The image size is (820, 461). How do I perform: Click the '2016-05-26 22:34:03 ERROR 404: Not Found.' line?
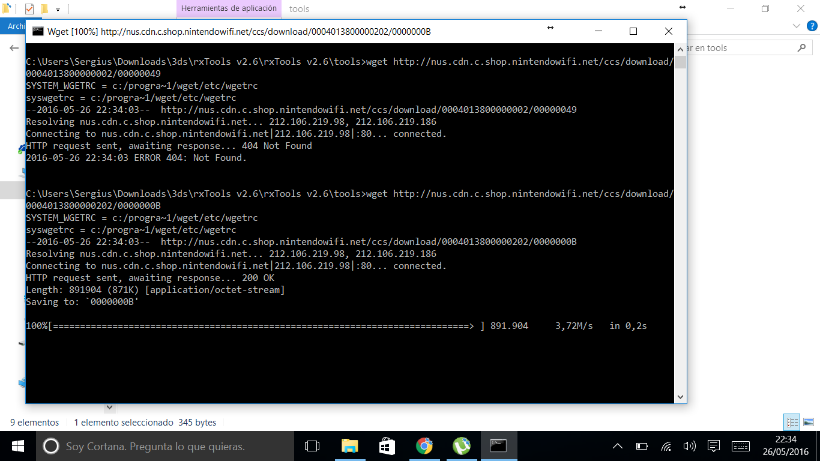(136, 158)
